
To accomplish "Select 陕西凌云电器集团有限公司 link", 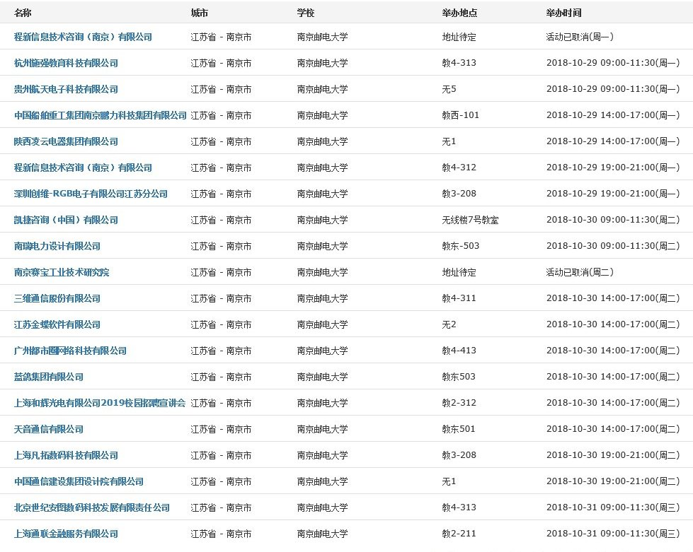I will click(x=66, y=141).
